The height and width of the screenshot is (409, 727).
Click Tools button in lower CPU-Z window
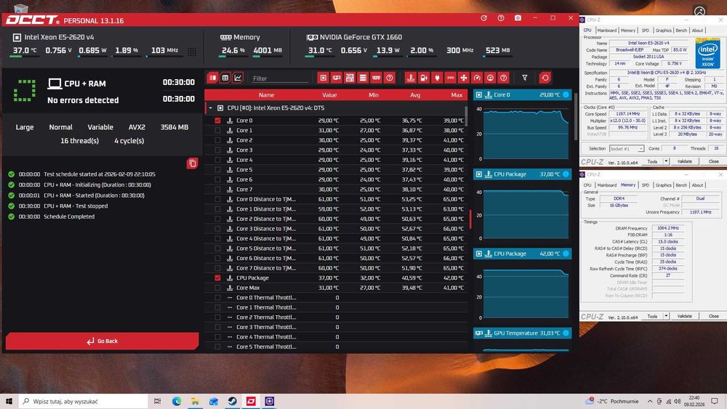pos(652,316)
